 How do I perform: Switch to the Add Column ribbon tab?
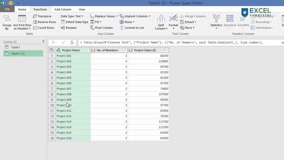coord(63,9)
